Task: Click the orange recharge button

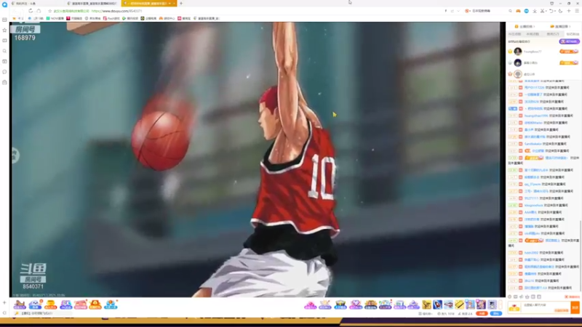Action: [x=482, y=314]
